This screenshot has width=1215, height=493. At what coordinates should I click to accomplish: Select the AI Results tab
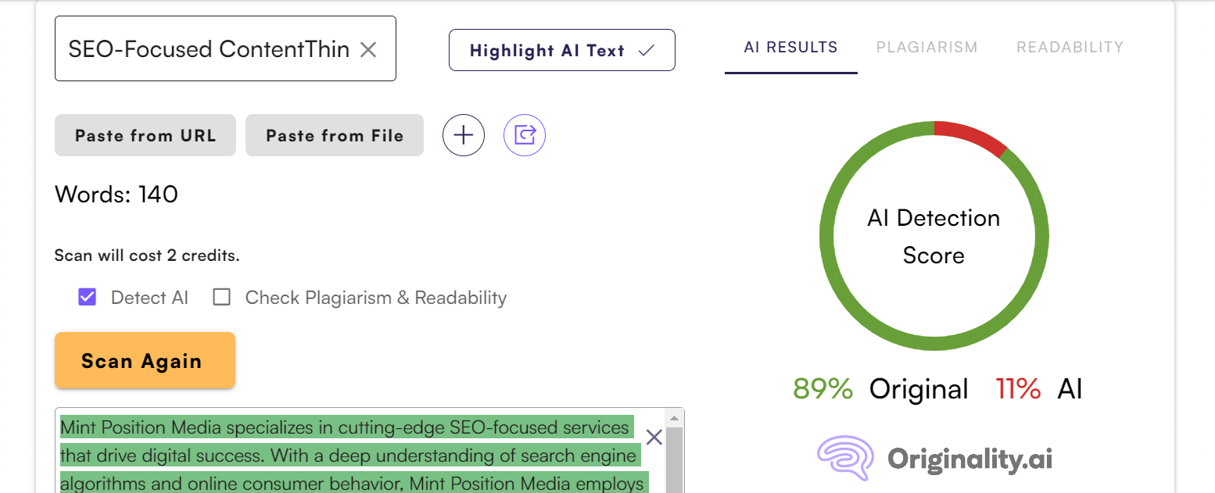point(790,47)
